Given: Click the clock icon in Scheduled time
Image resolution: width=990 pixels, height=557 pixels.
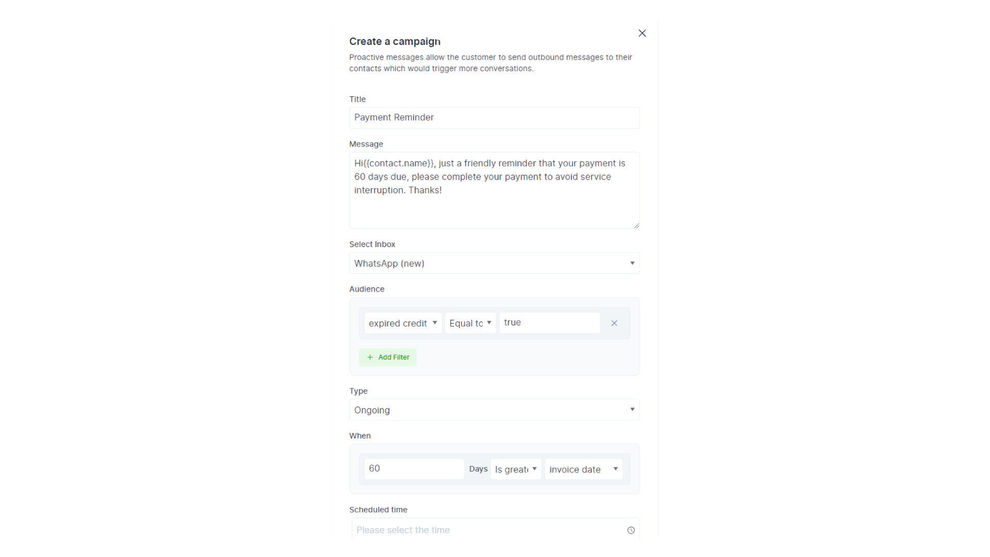Looking at the screenshot, I should 631,530.
